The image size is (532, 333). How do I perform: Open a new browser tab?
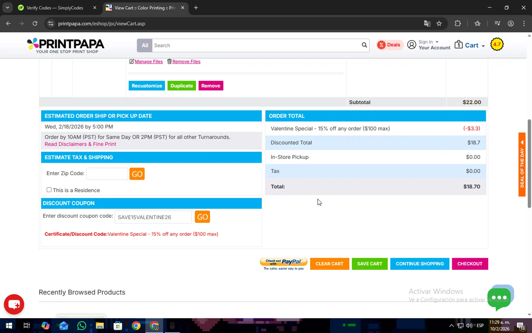tap(196, 7)
